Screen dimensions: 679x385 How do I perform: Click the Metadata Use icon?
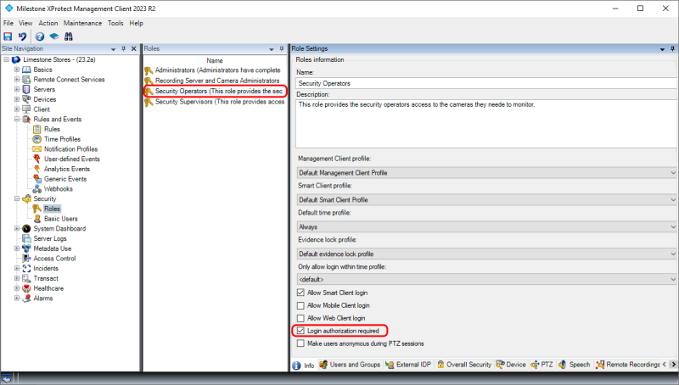[27, 248]
